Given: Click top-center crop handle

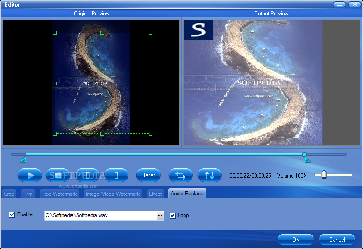Looking at the screenshot, I should tap(102, 33).
